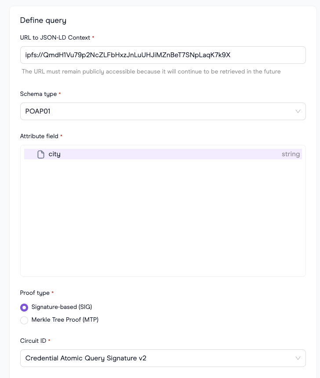Viewport: 320px width, 378px height.
Task: Click the "Schema type" field label
Action: (39, 94)
